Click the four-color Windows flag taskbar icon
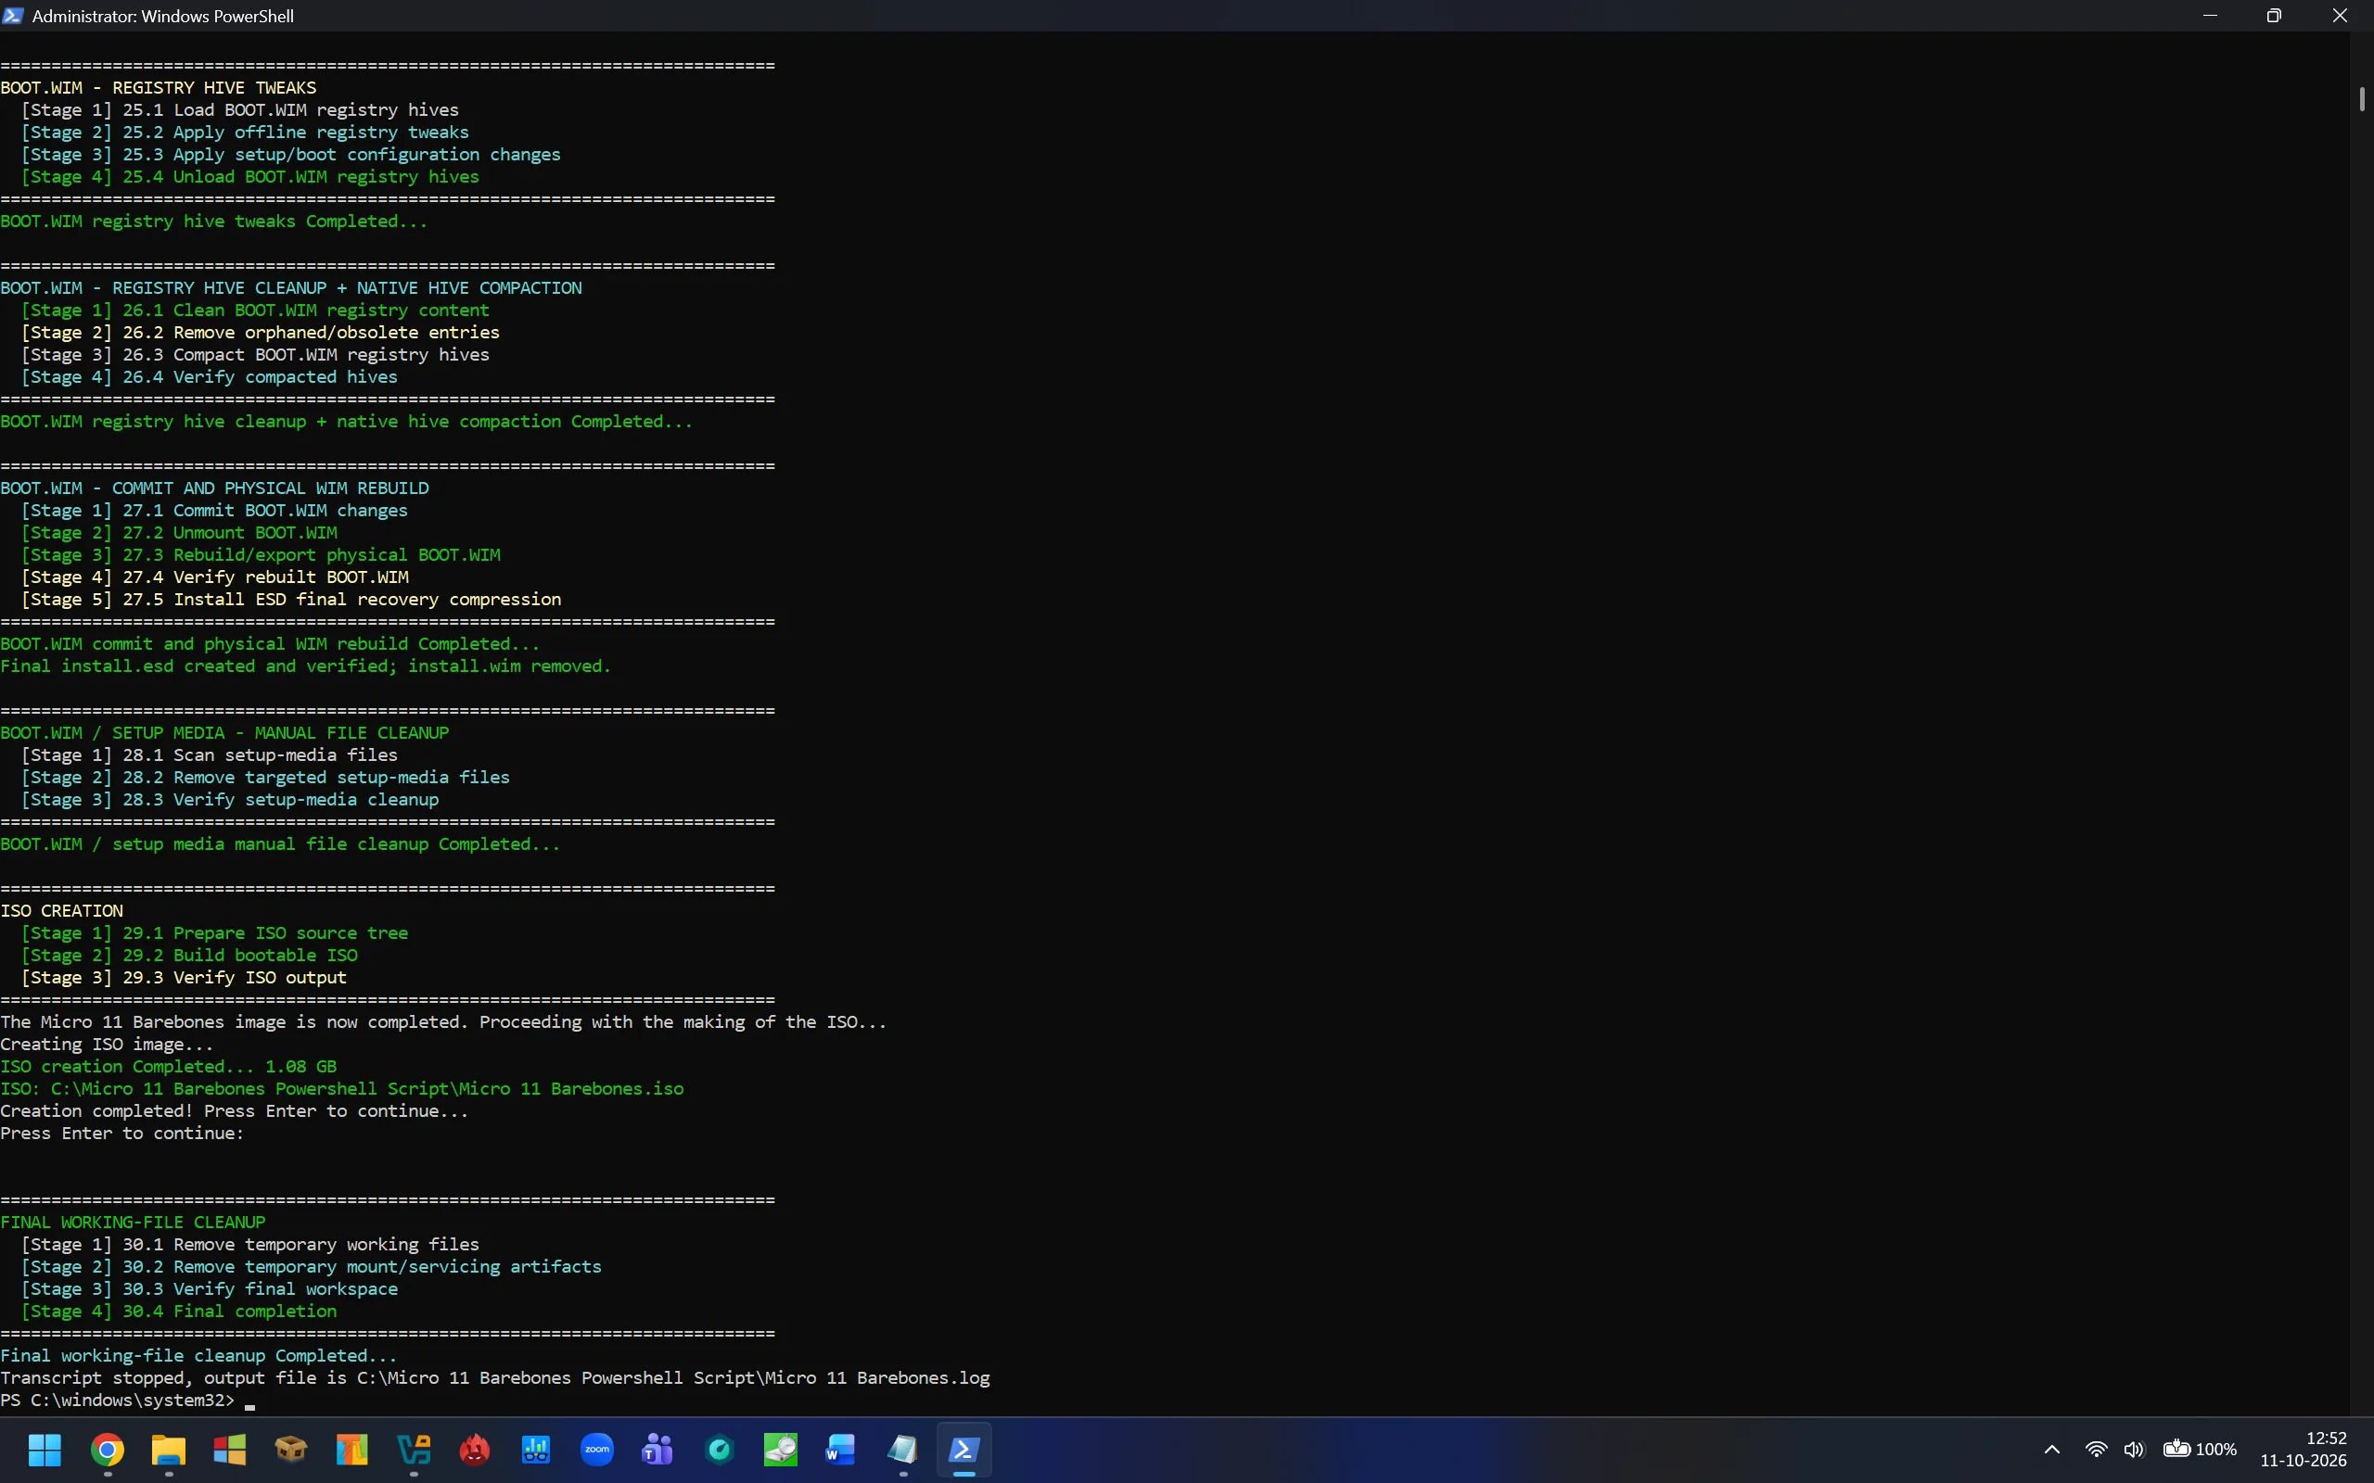 point(230,1449)
